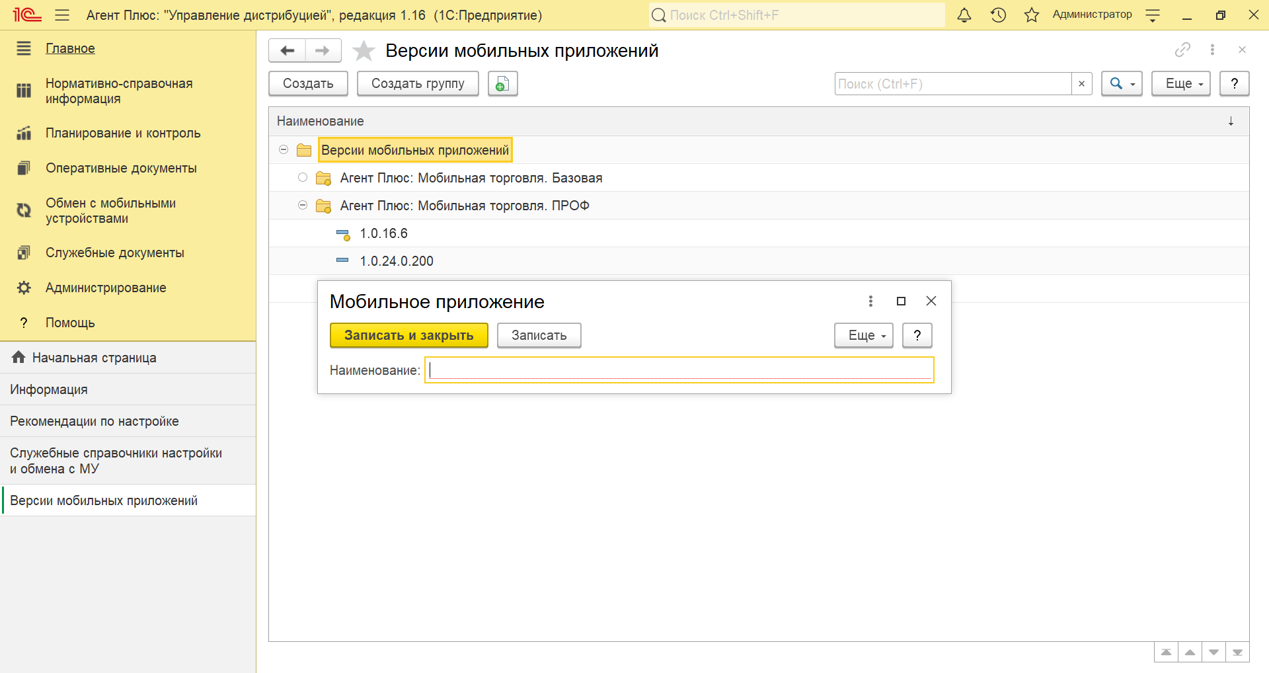Switch to Служебные справочники настройки tab

tap(128, 461)
